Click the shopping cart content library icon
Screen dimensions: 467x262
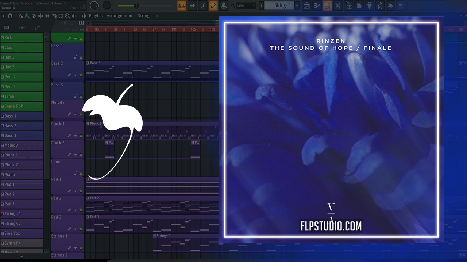401,5
